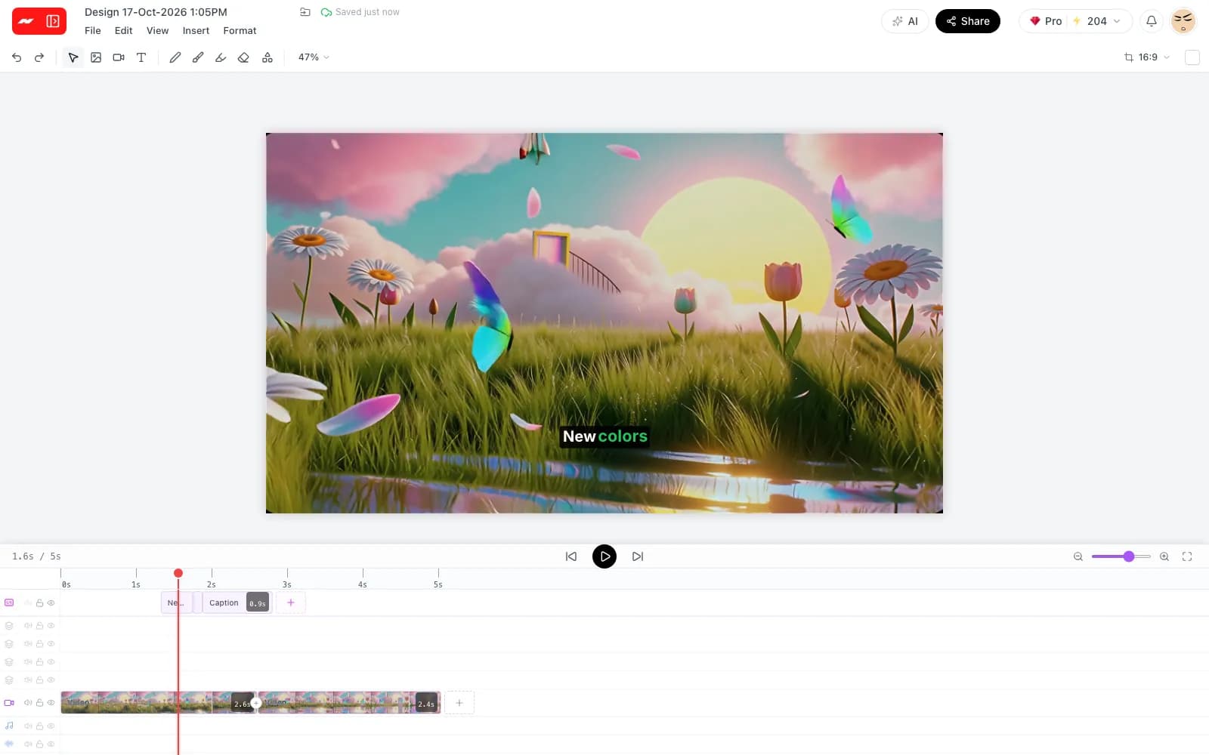Open the Insert menu
The height and width of the screenshot is (755, 1209).
tap(196, 31)
